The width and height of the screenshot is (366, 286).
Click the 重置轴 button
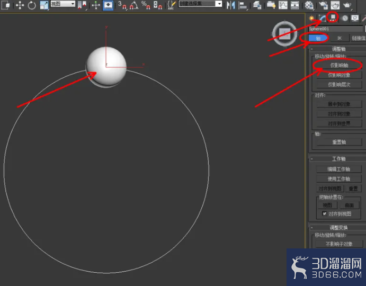(x=339, y=142)
